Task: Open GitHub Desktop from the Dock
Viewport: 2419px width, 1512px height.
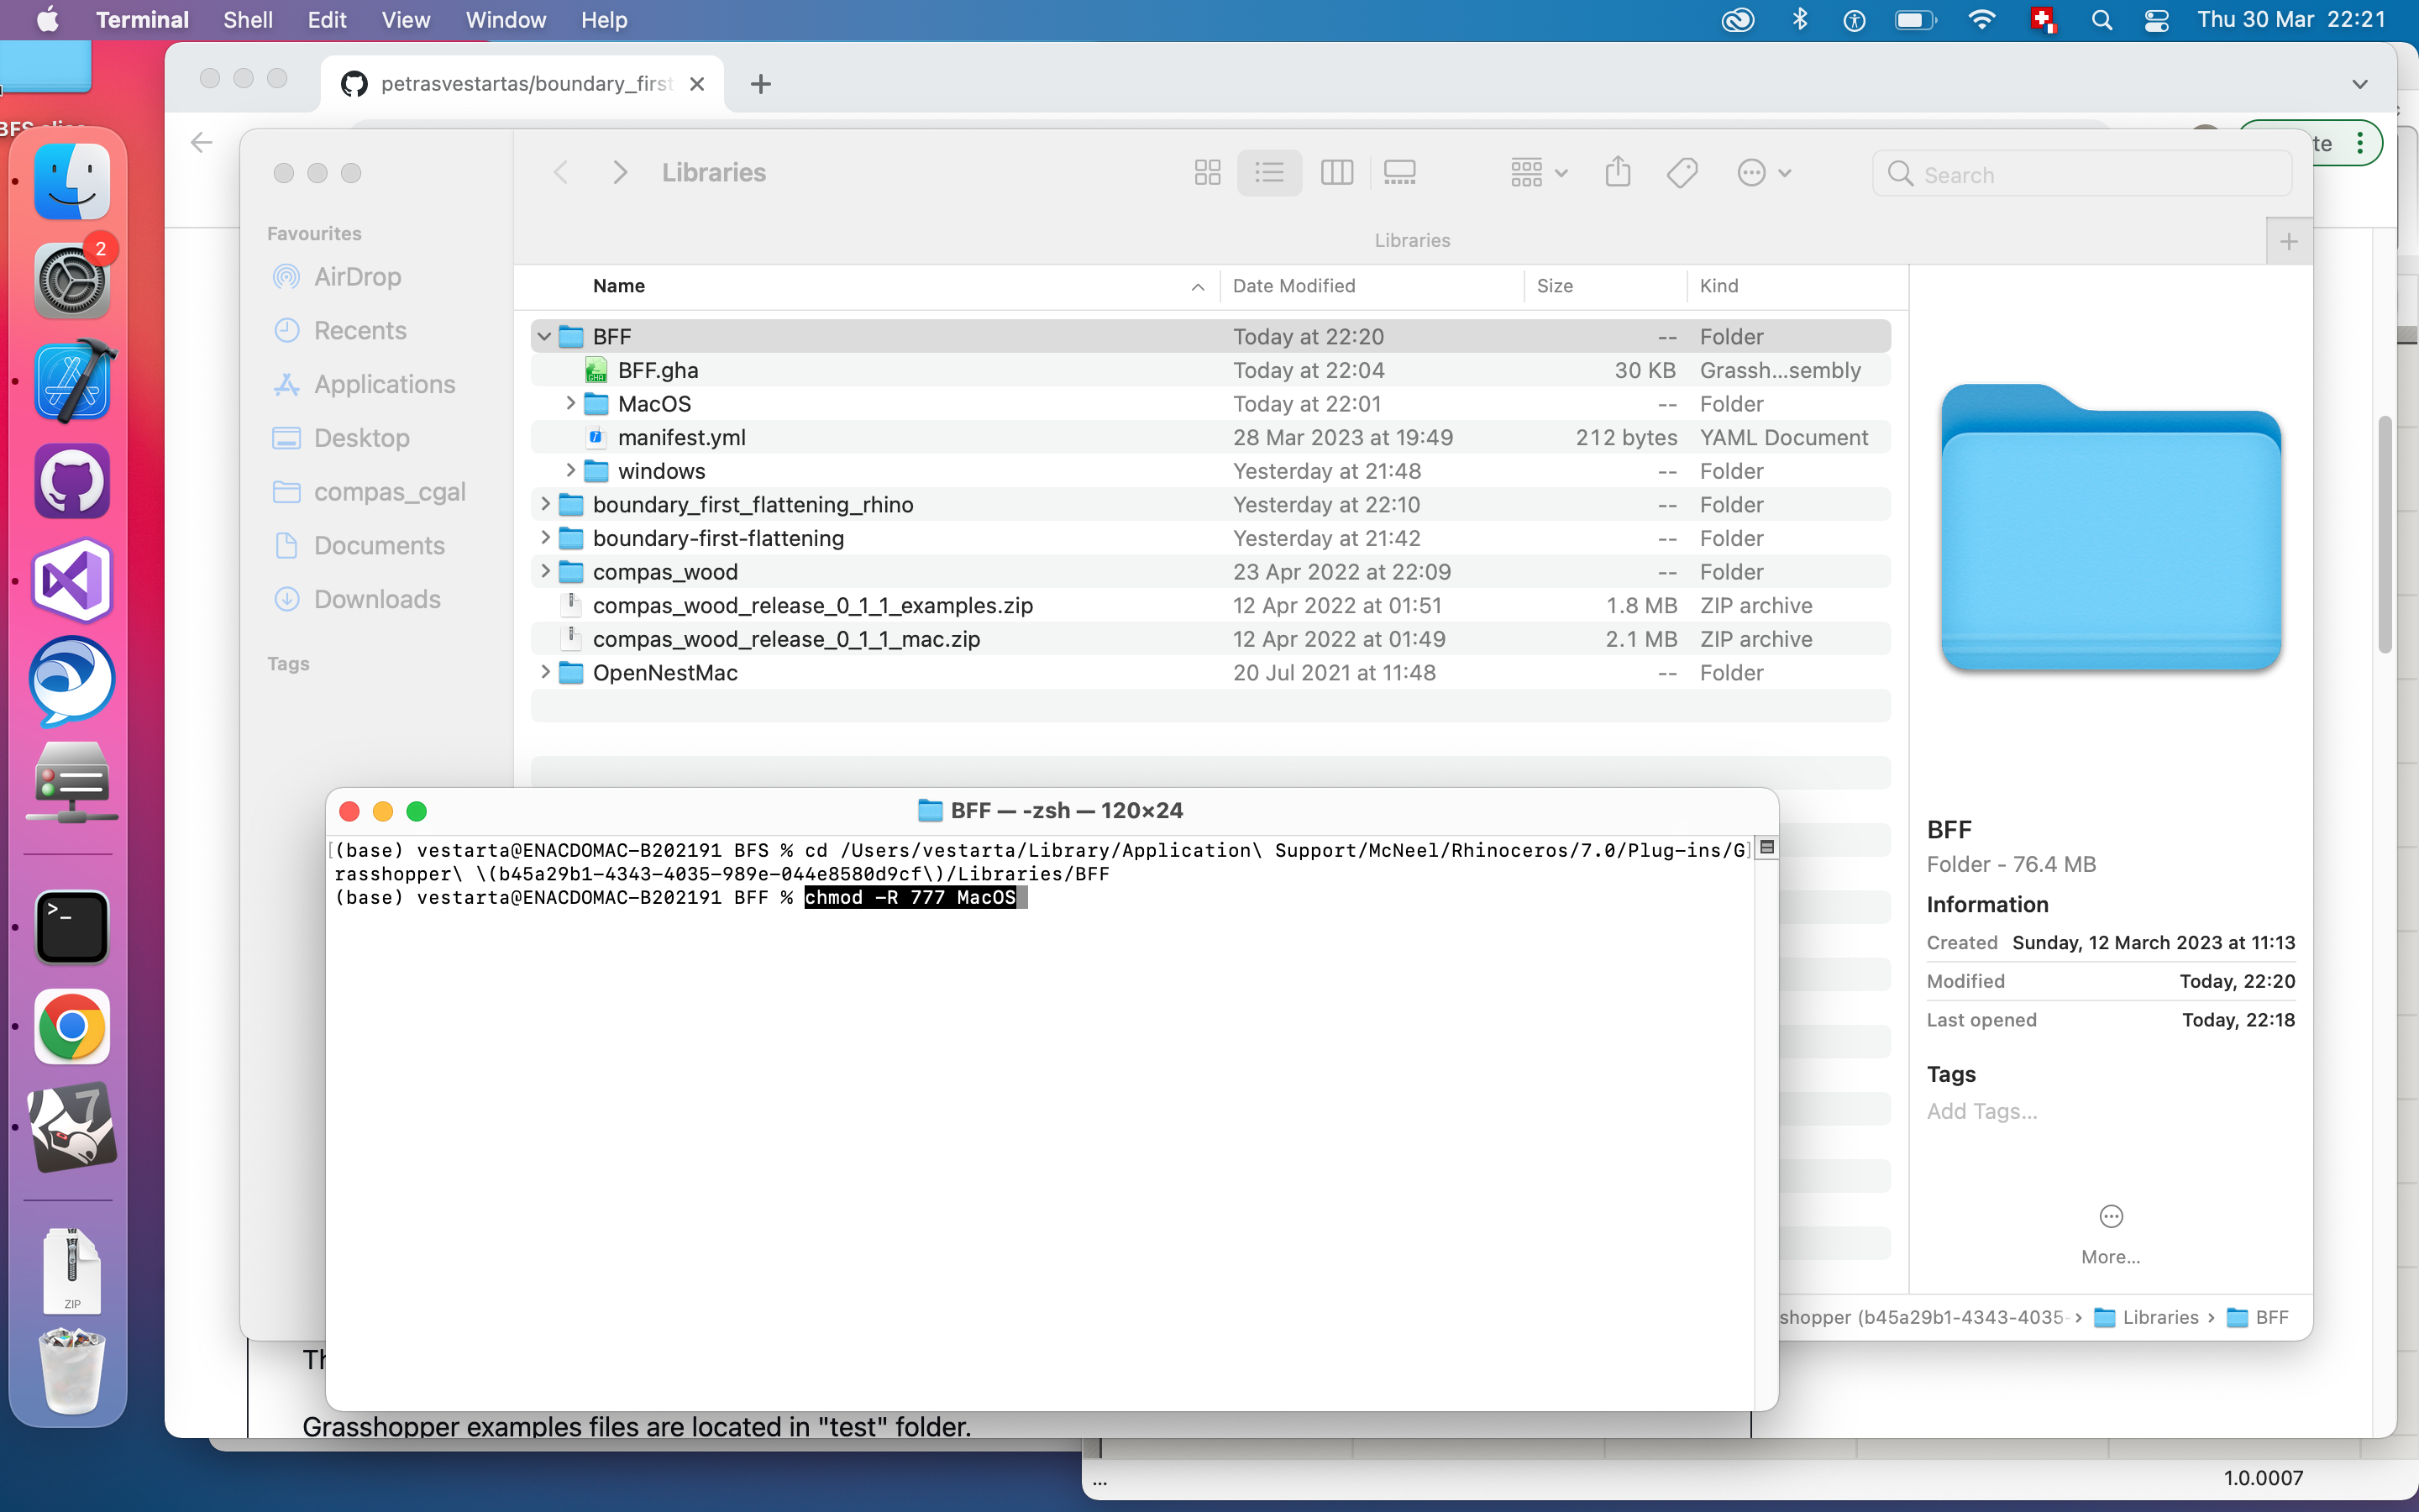Action: (x=72, y=481)
